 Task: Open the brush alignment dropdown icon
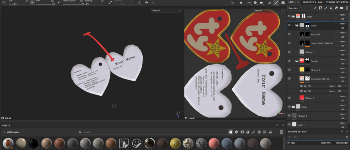(x=139, y=2)
